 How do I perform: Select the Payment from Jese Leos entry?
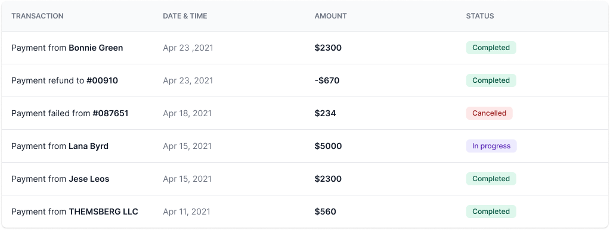[x=305, y=179]
